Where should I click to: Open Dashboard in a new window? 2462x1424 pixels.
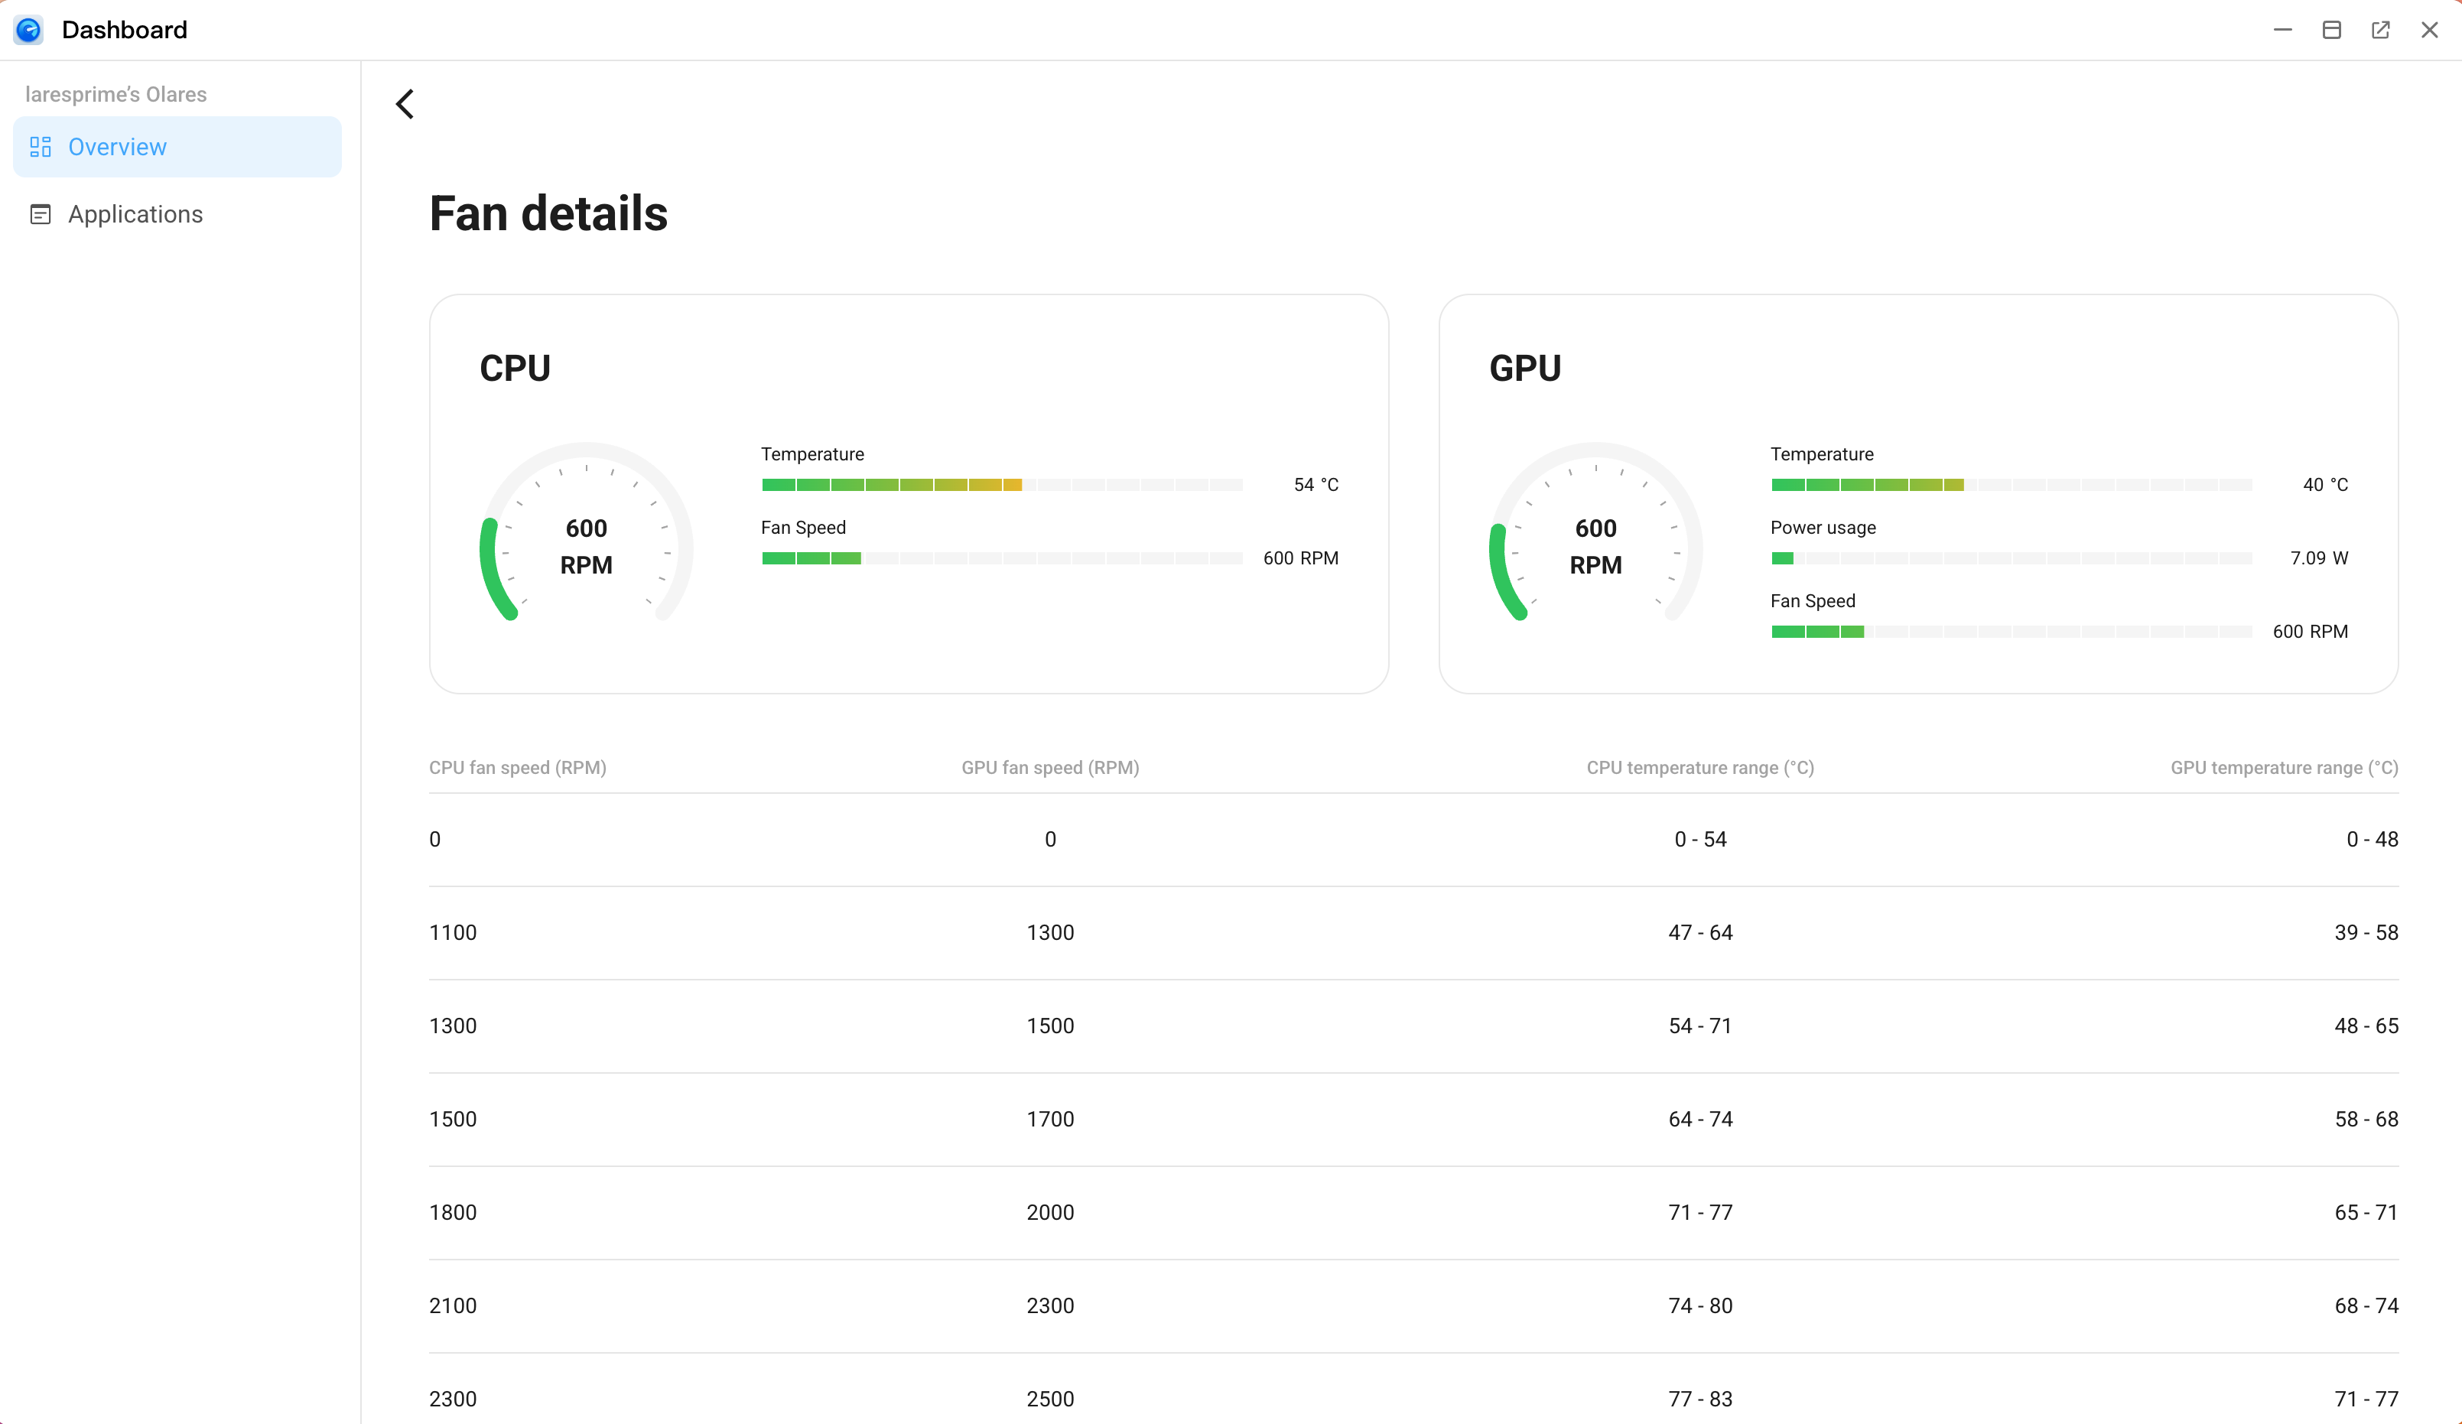2380,29
